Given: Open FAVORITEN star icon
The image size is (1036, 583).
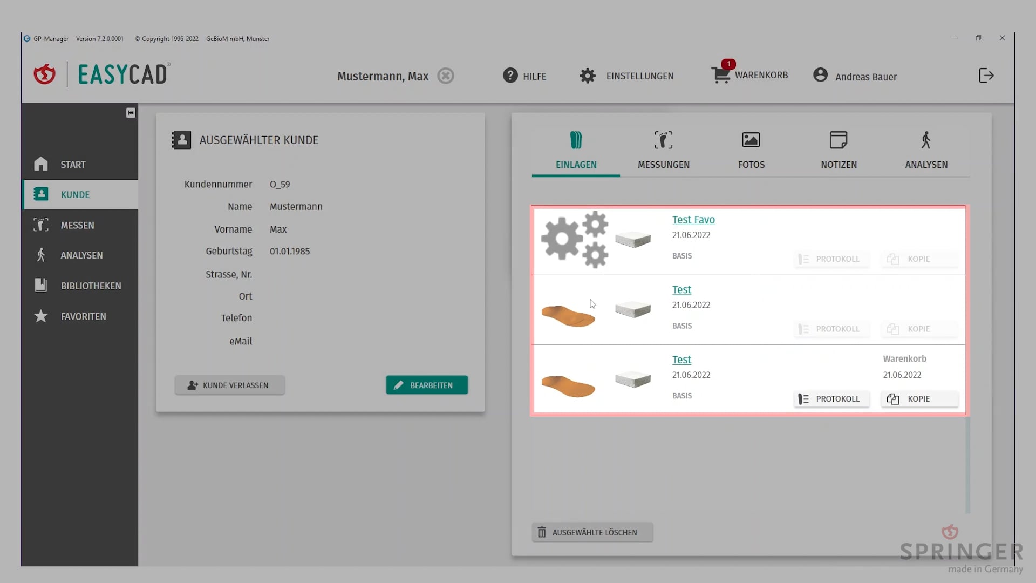Looking at the screenshot, I should point(40,316).
